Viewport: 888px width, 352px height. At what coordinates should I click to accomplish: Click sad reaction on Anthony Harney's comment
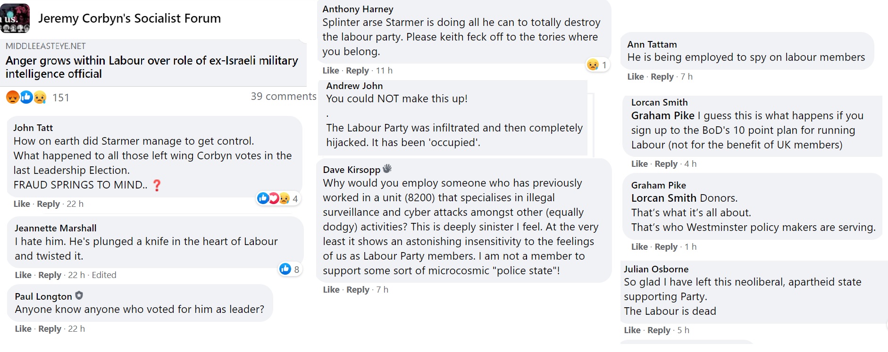(x=593, y=65)
